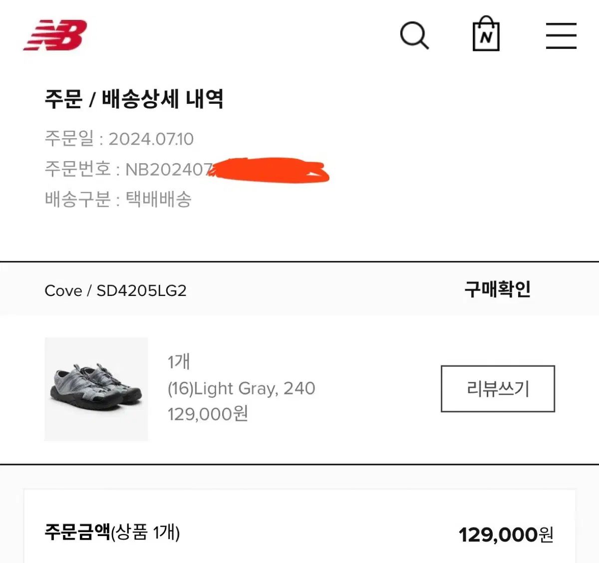Click the (16)Light Gray, 240 option text
This screenshot has width=599, height=563.
pos(241,388)
